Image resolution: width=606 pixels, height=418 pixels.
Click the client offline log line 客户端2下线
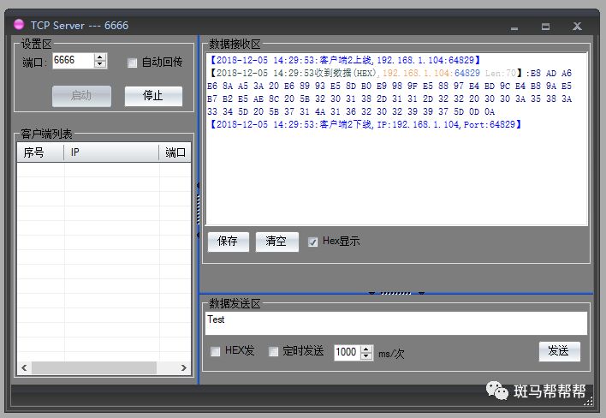pyautogui.click(x=365, y=124)
